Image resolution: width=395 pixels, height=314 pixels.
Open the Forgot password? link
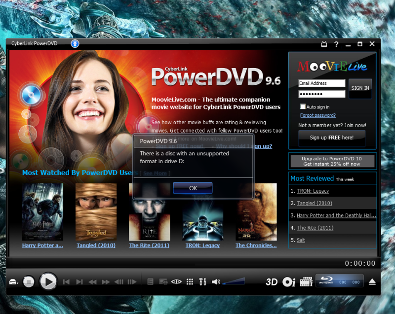(x=318, y=115)
